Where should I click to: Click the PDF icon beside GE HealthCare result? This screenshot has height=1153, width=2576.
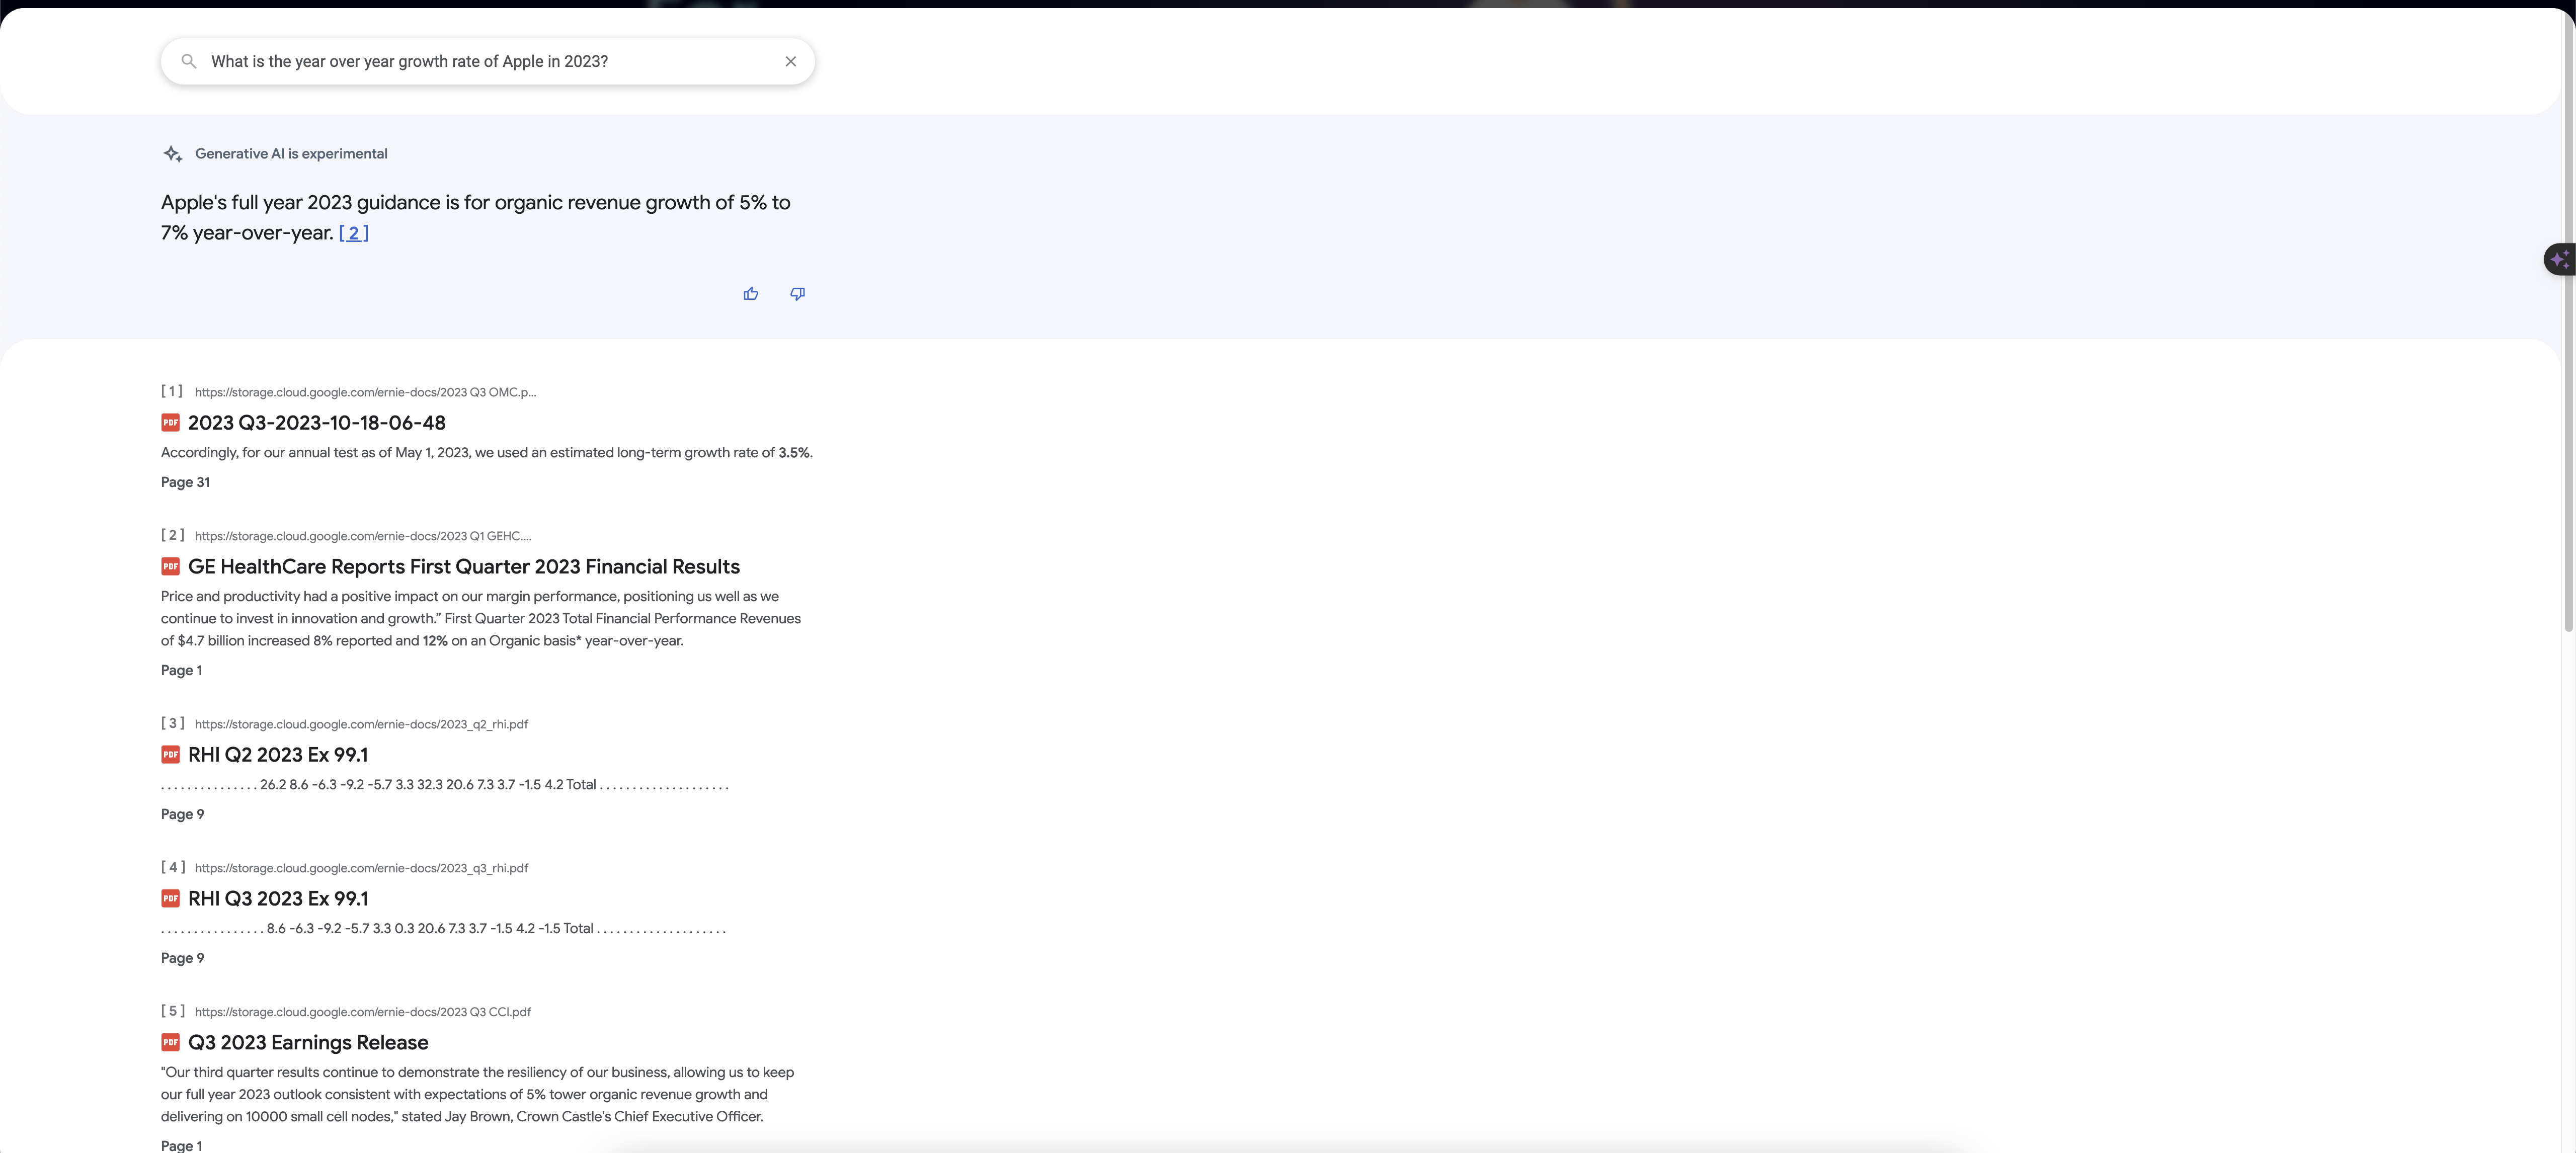click(170, 567)
